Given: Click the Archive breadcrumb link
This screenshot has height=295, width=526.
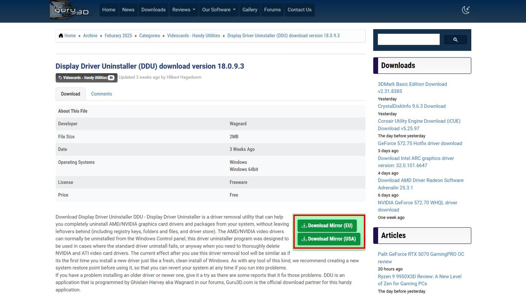Looking at the screenshot, I should tap(90, 36).
